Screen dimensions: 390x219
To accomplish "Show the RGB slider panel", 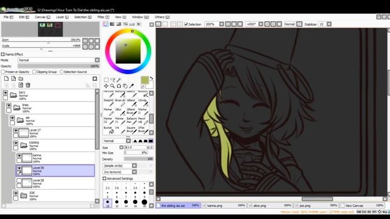I will [112, 24].
